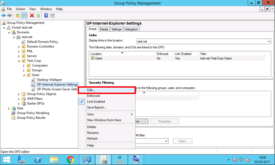Screen dimensions: 275x165
Task: Open Server Manager from the taskbar
Action: tap(21, 160)
